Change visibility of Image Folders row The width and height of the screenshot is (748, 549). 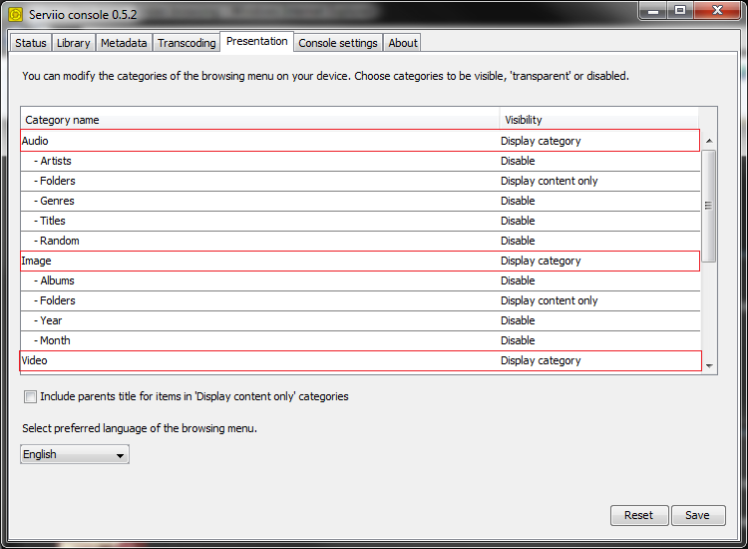(x=598, y=300)
